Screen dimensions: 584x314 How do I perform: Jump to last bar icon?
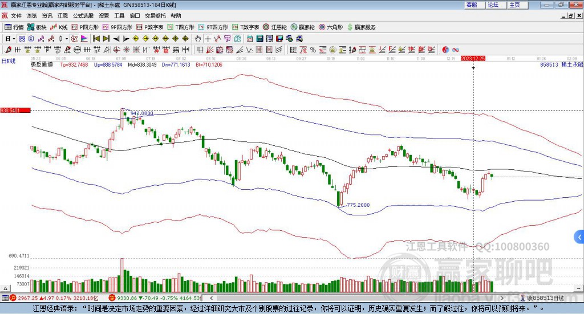coord(106,39)
